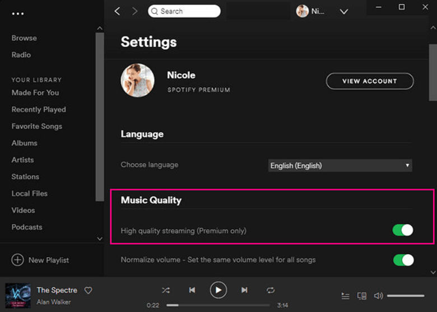Click the View Account button
Viewport: 437px width, 312px height.
[x=370, y=81]
